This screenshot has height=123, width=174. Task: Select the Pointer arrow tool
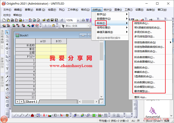tap(7, 32)
